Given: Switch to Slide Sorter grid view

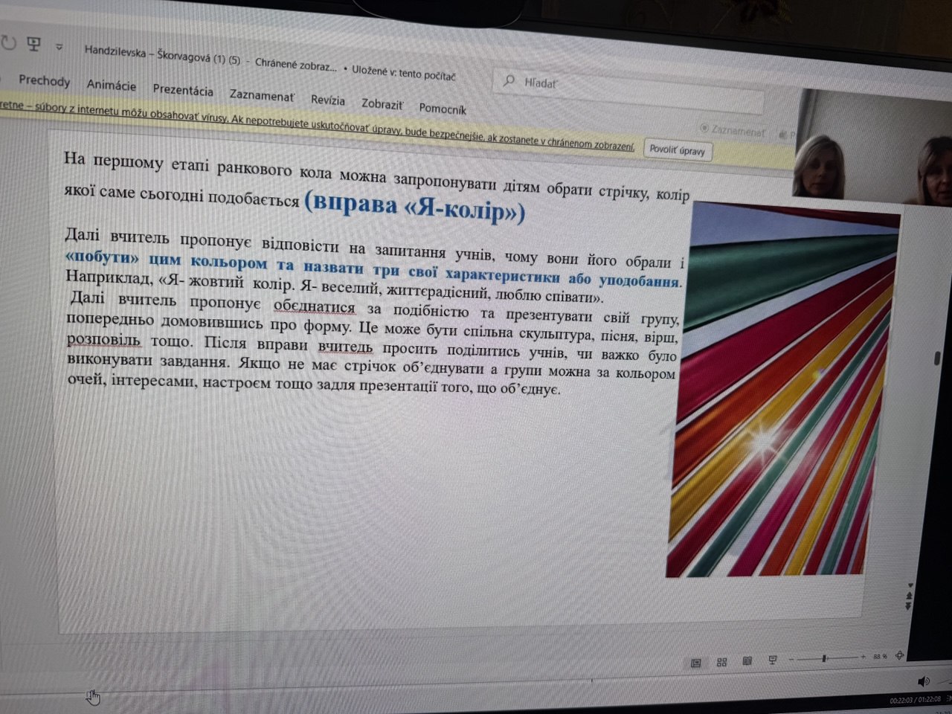Looking at the screenshot, I should click(721, 662).
